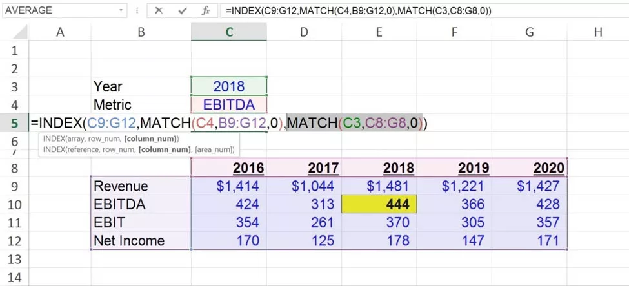Screen dimensions: 629x286
Task: Click the three-dot Name Box resize handle
Action: tap(137, 11)
